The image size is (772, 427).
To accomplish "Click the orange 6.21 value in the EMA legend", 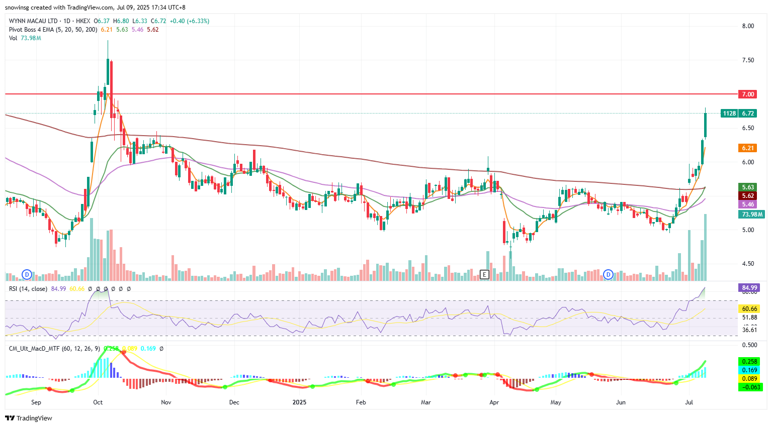I will (x=107, y=30).
